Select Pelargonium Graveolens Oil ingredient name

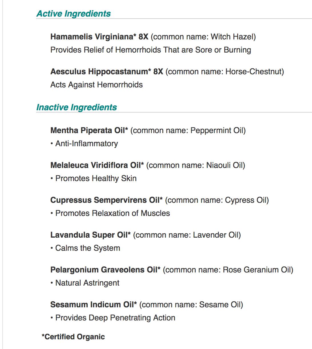105,270
